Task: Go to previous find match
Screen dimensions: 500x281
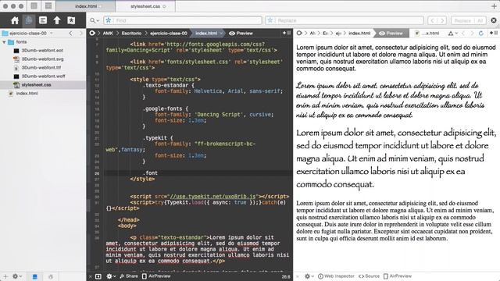Action: [x=432, y=20]
